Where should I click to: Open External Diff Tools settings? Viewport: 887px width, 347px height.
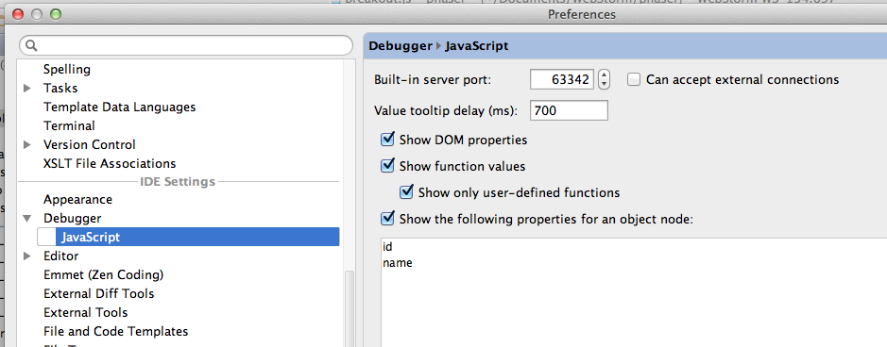click(99, 293)
